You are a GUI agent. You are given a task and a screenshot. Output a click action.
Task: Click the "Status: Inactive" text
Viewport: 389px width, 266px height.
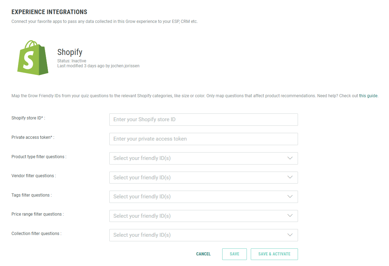click(72, 61)
